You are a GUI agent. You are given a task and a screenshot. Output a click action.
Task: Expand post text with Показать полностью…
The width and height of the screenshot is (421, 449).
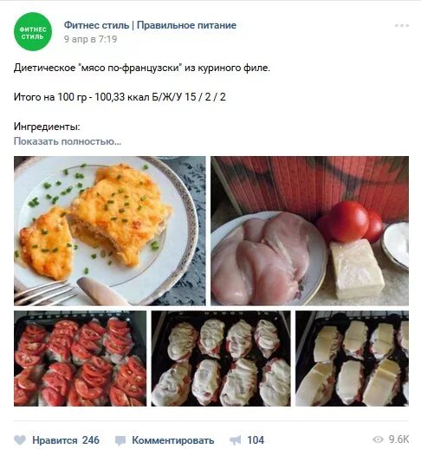pyautogui.click(x=68, y=141)
